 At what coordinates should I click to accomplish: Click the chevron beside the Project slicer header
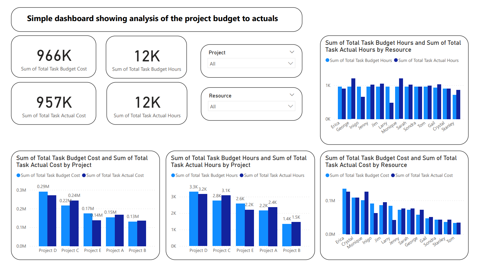(291, 52)
